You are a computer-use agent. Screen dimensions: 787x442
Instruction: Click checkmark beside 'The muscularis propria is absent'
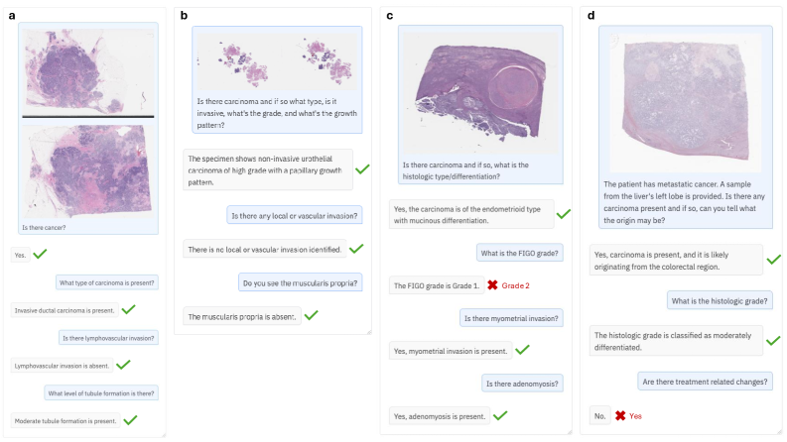click(x=311, y=315)
